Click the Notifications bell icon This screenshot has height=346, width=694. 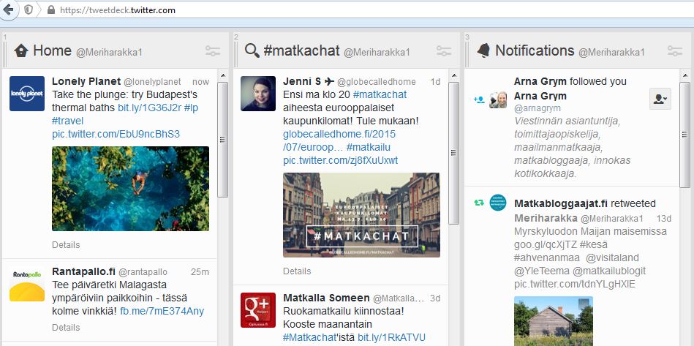click(x=483, y=51)
